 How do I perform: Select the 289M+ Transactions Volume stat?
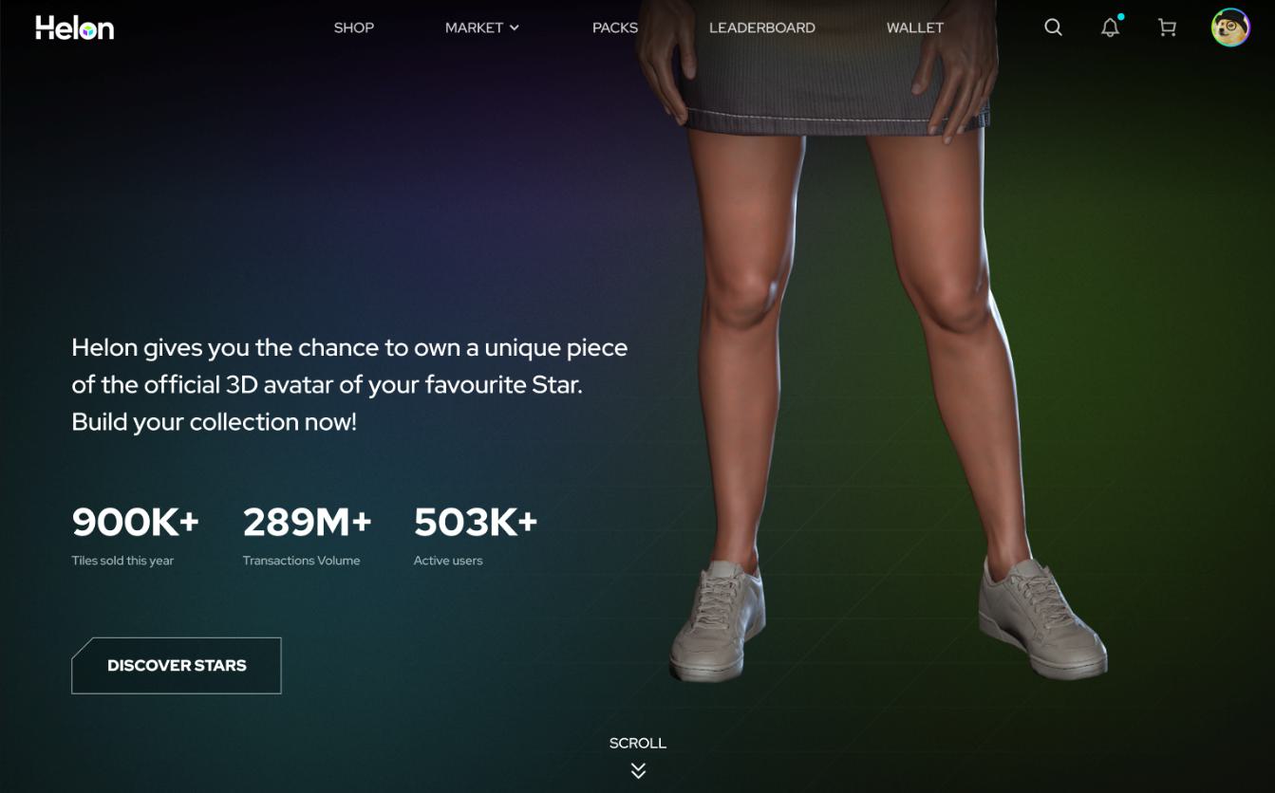(x=308, y=535)
